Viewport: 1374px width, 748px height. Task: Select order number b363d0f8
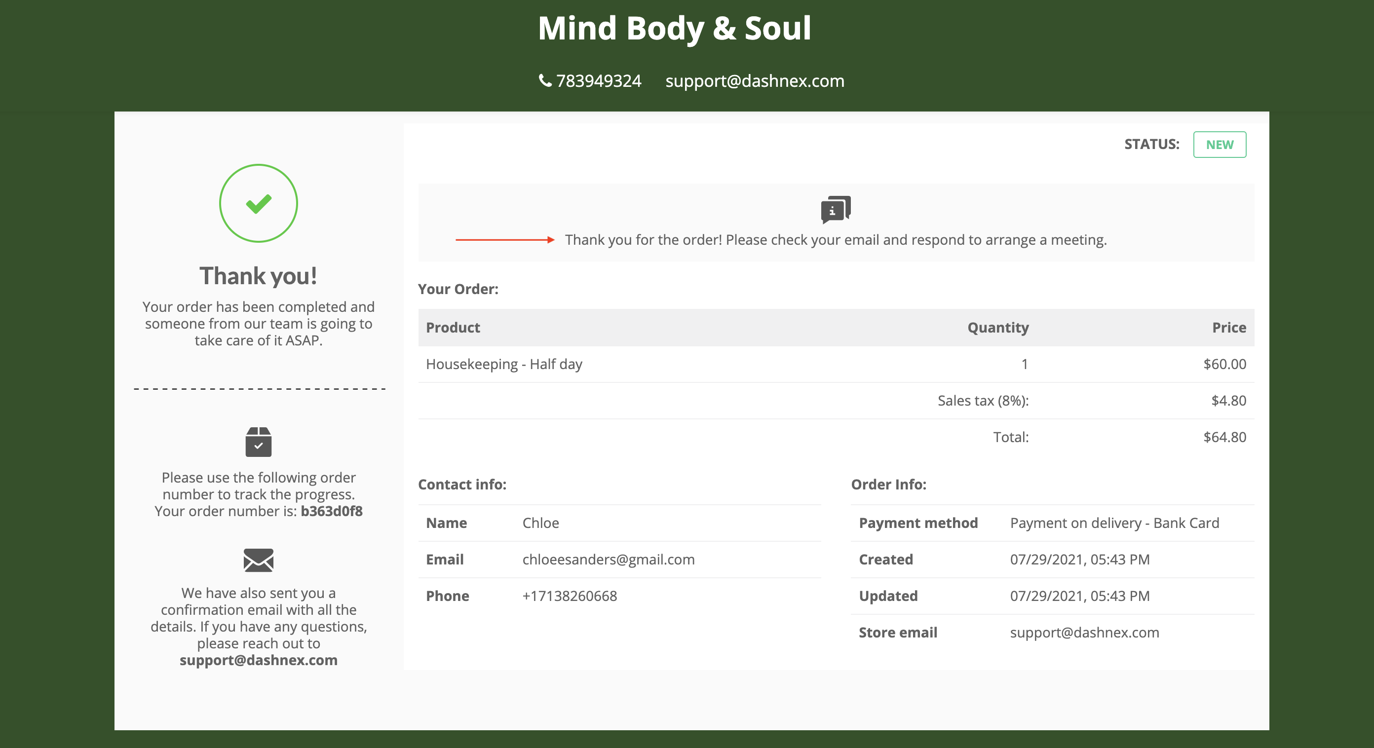coord(331,511)
